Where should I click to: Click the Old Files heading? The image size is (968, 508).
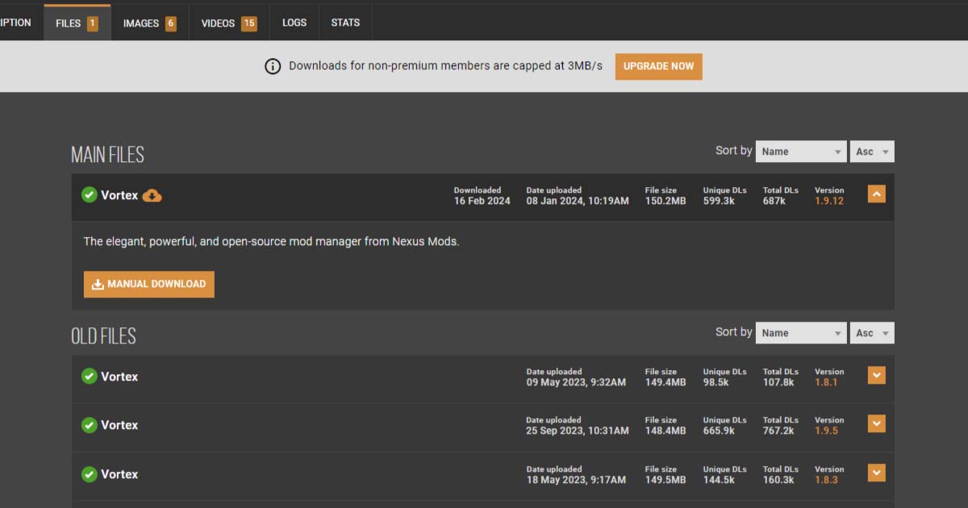coord(103,336)
